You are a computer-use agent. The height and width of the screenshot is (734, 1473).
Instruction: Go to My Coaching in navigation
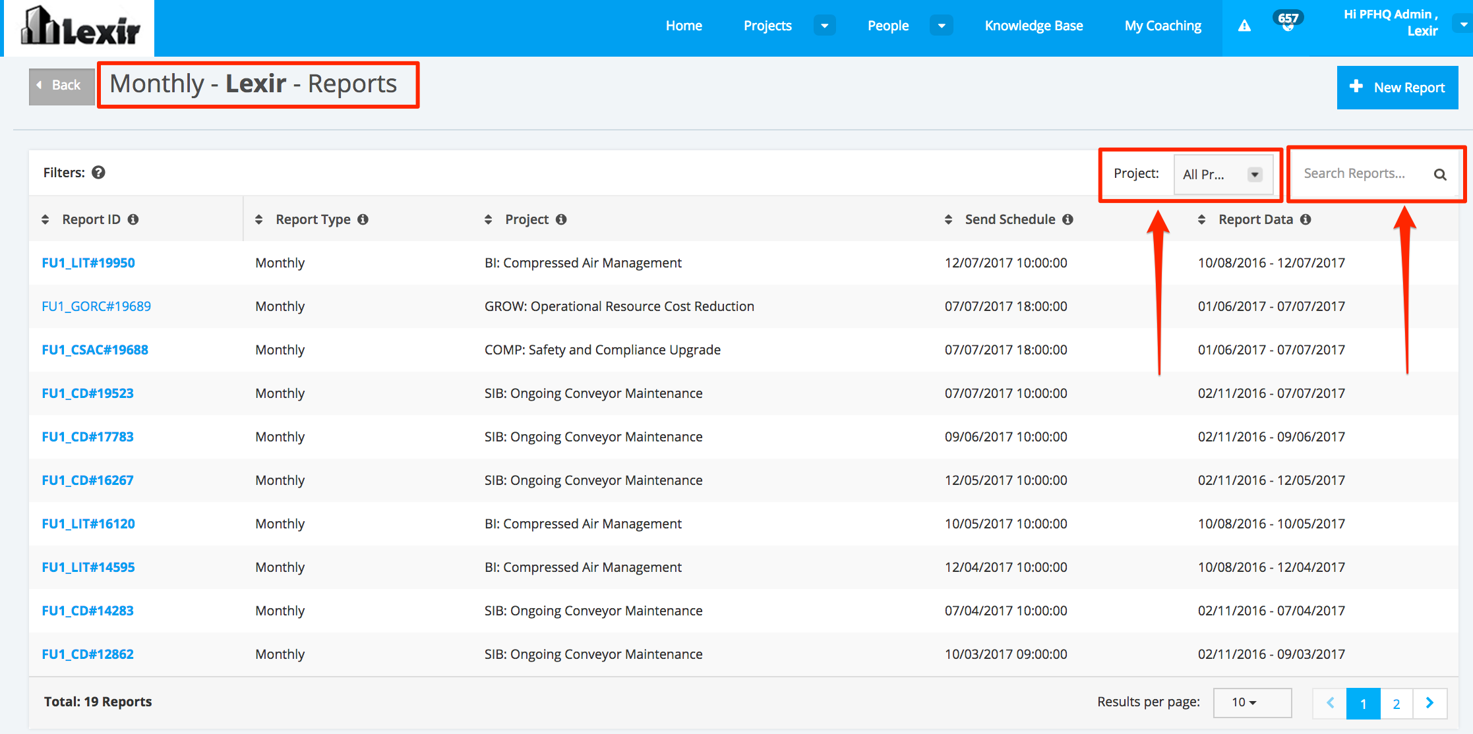[x=1162, y=26]
